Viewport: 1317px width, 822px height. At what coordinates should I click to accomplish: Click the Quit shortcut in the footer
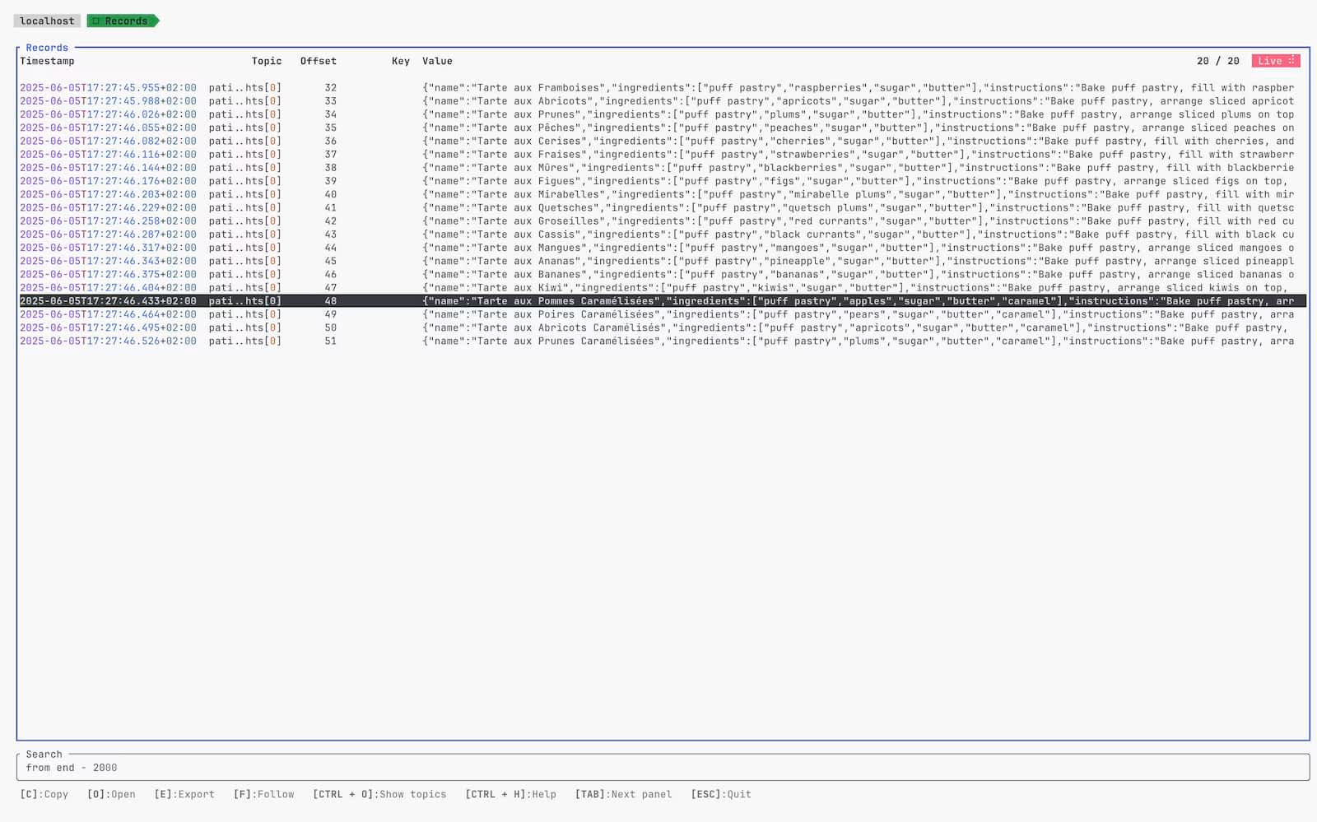point(719,794)
